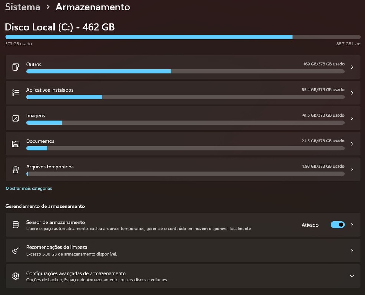
Task: Turn off the Sensor de armazenamento toggle
Action: (337, 225)
